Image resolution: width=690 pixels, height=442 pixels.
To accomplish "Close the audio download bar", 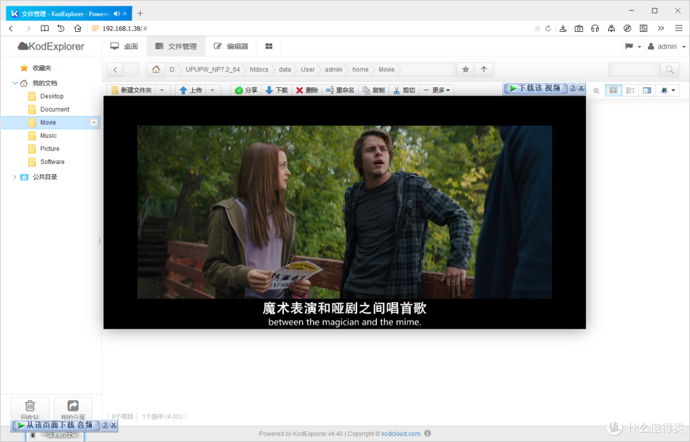I will (x=114, y=425).
